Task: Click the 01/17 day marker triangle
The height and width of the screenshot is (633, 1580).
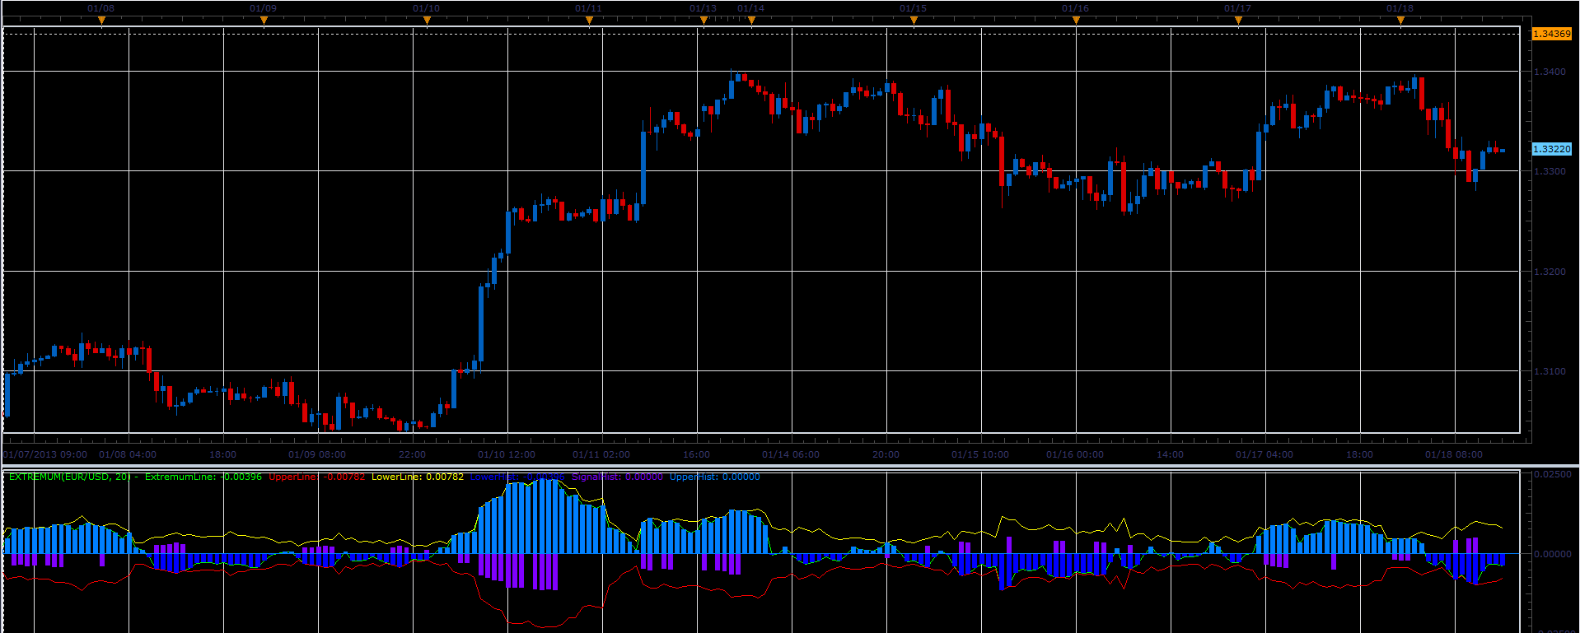Action: tap(1238, 20)
